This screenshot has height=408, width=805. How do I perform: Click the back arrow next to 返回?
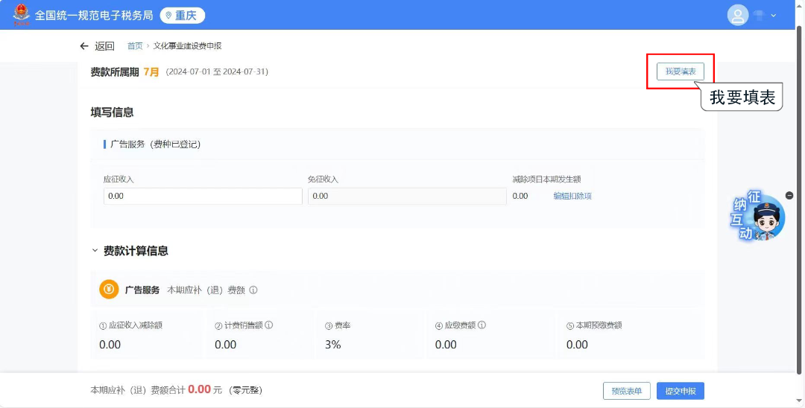click(x=84, y=46)
